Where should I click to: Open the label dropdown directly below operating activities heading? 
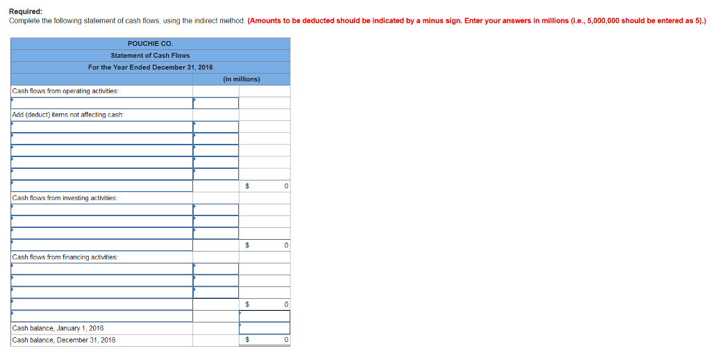102,103
